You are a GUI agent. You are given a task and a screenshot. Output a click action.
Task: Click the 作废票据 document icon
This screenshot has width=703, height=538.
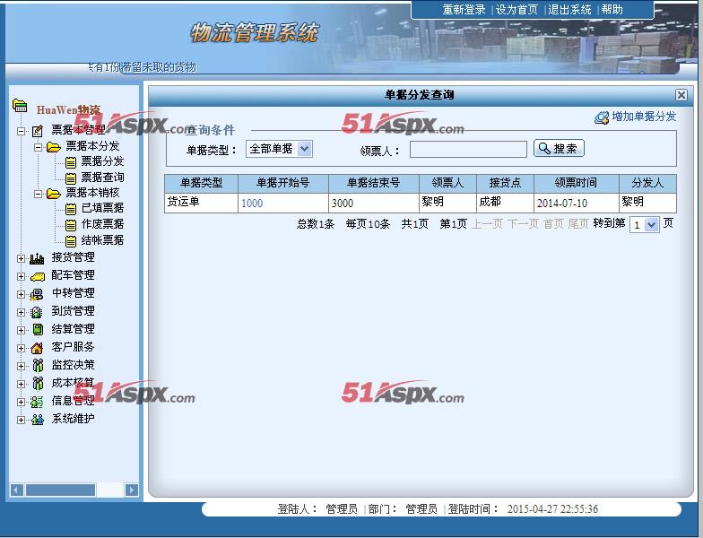[70, 224]
